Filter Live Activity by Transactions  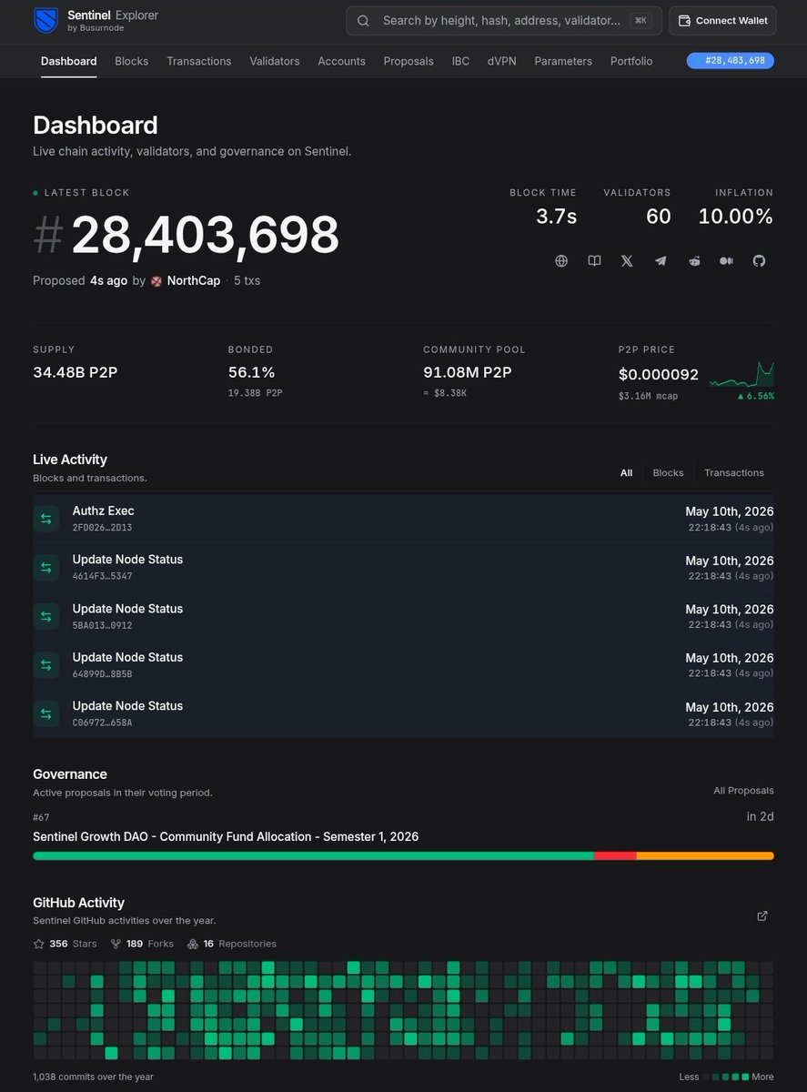coord(734,472)
